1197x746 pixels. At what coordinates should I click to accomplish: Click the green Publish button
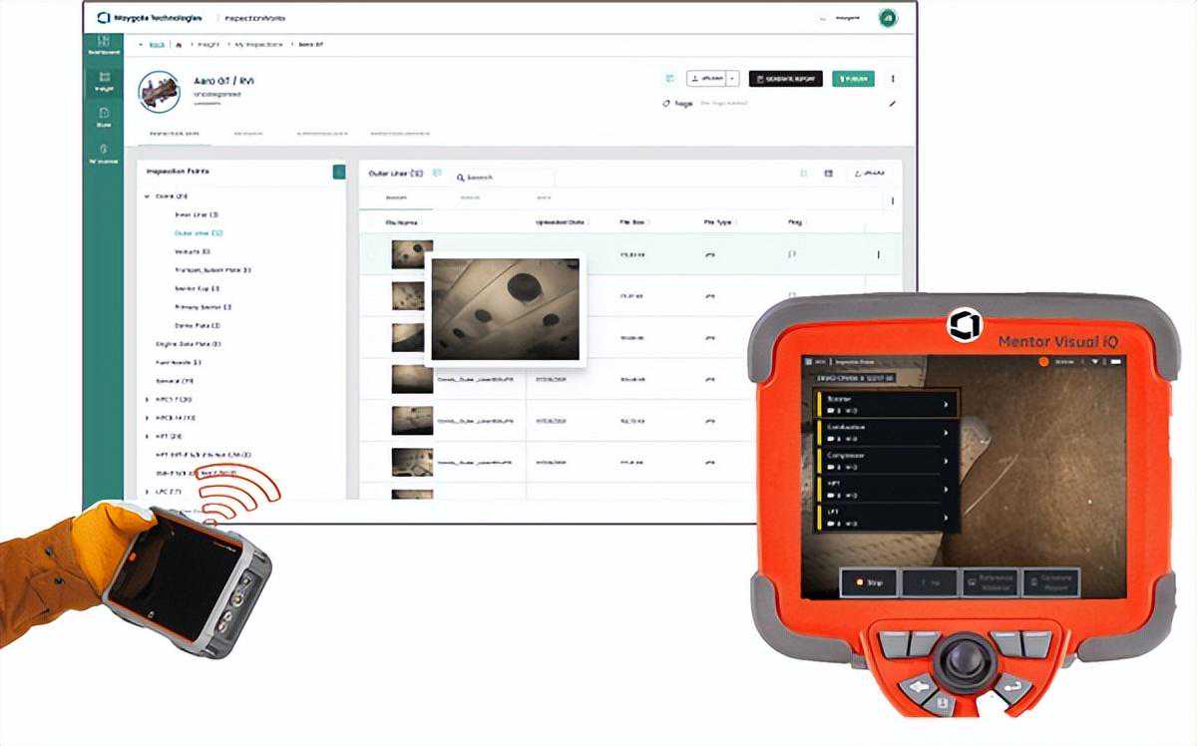[853, 79]
